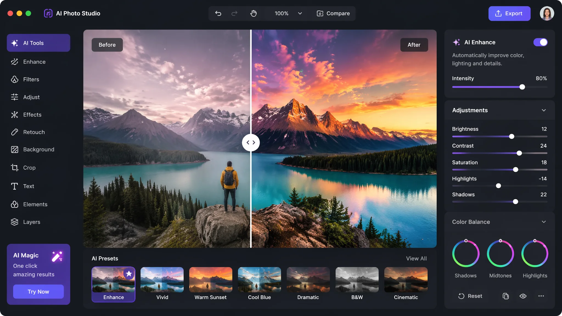Click the Reset button

tap(470, 296)
